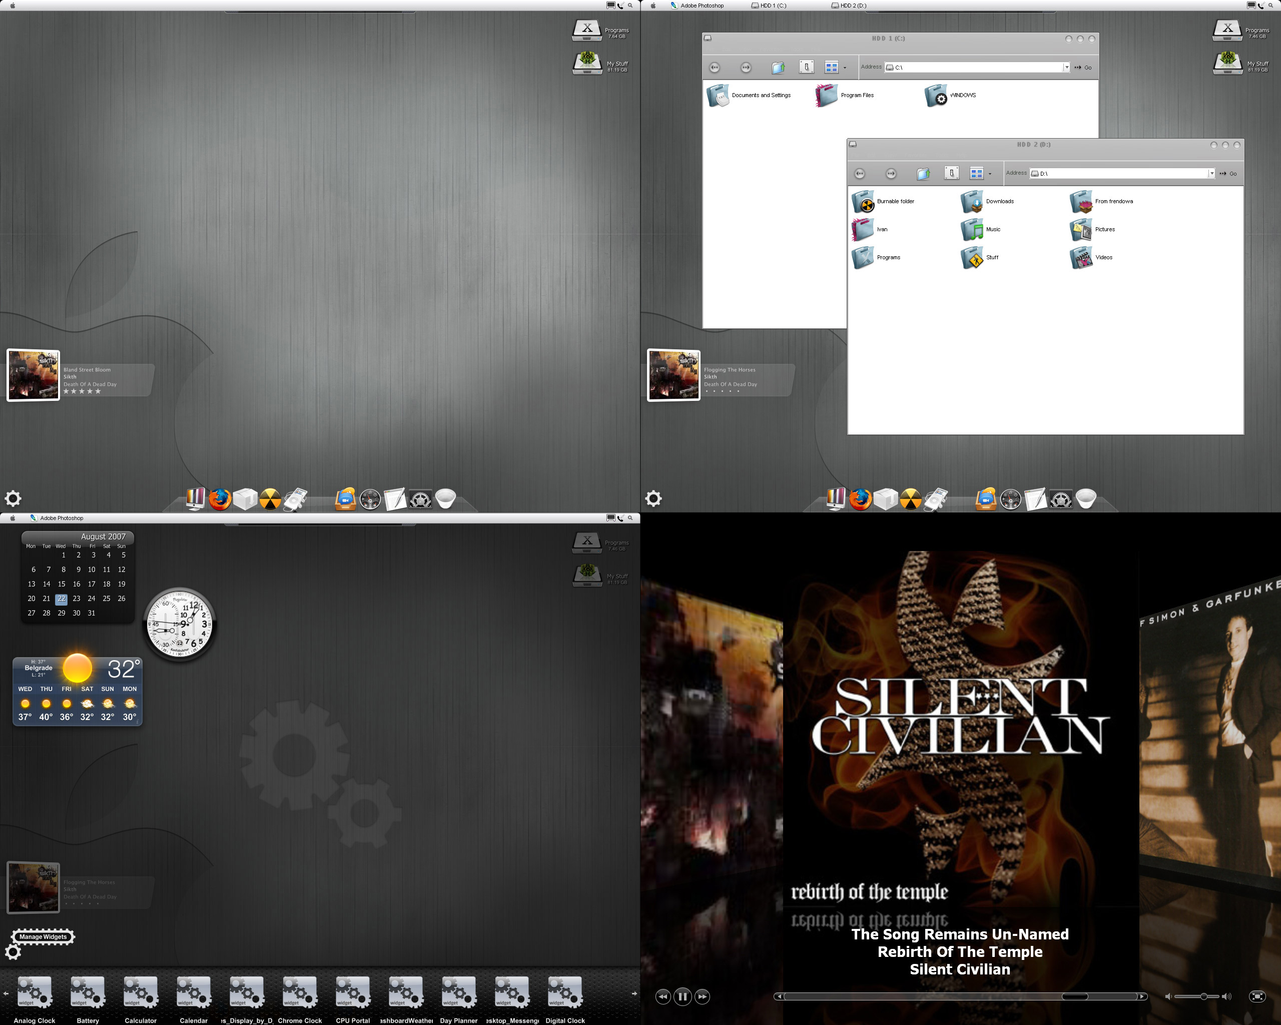The image size is (1281, 1025).
Task: Go up one folder in HDD 1 window
Action: coord(778,68)
